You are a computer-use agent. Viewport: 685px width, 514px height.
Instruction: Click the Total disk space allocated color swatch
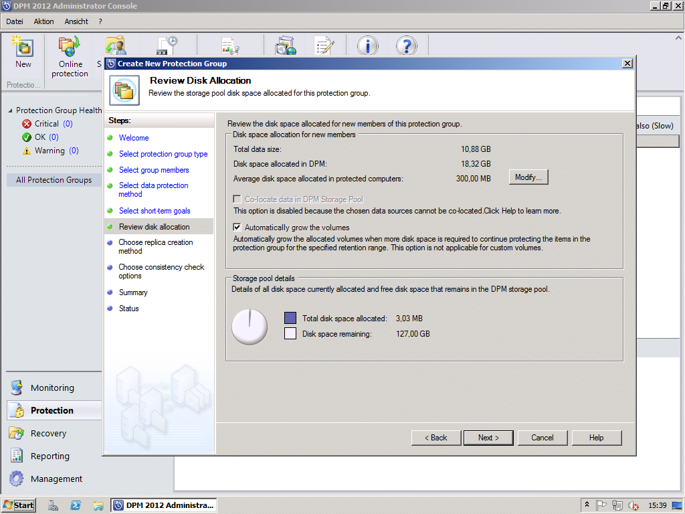pyautogui.click(x=290, y=318)
